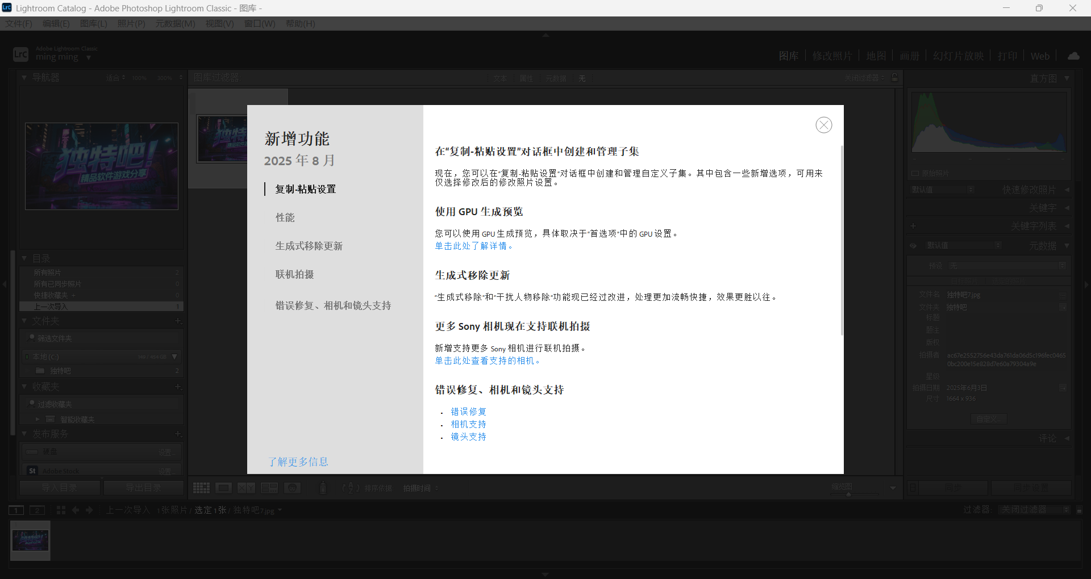Open people (face) view icon
The image size is (1091, 579).
pos(292,488)
